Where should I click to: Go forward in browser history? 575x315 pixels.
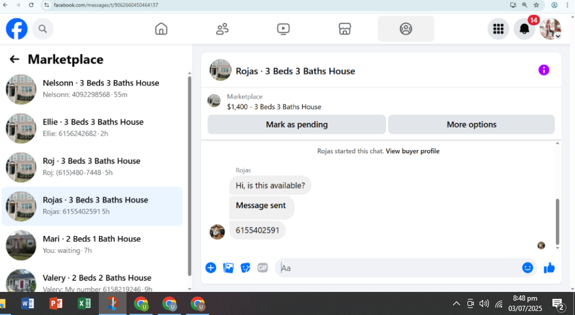pos(18,5)
